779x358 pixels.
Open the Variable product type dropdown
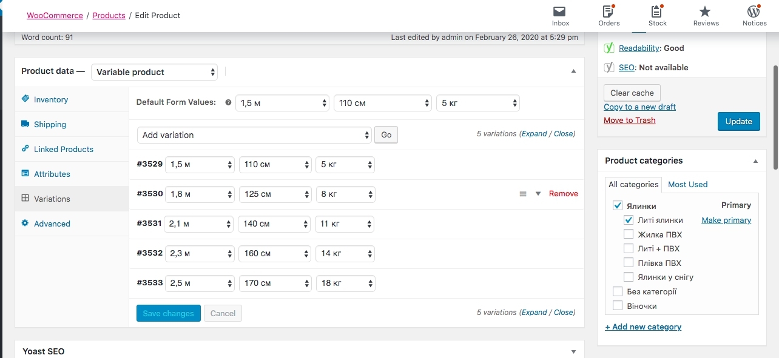tap(154, 72)
